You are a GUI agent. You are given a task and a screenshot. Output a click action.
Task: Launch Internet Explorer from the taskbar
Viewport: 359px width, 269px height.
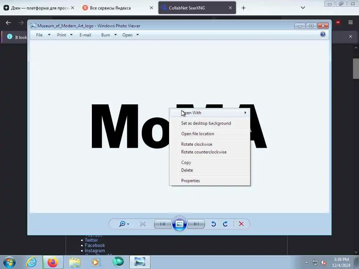click(x=31, y=262)
